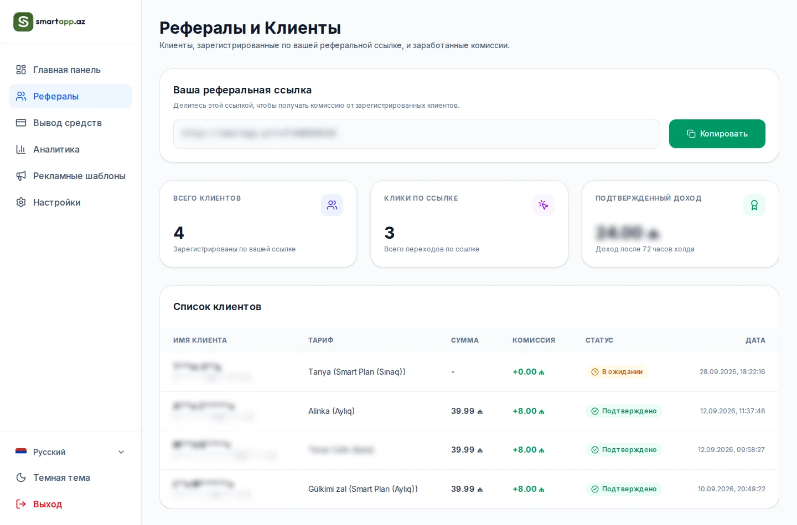Screen dimensions: 797x525
Task: Click the Комиссия column header
Action: click(x=534, y=340)
